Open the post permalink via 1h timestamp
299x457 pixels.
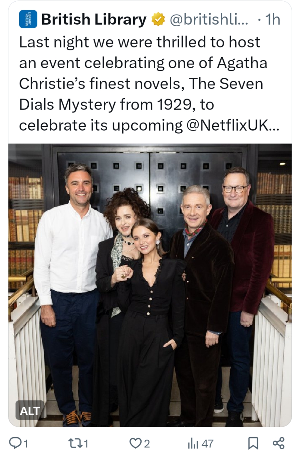[273, 20]
